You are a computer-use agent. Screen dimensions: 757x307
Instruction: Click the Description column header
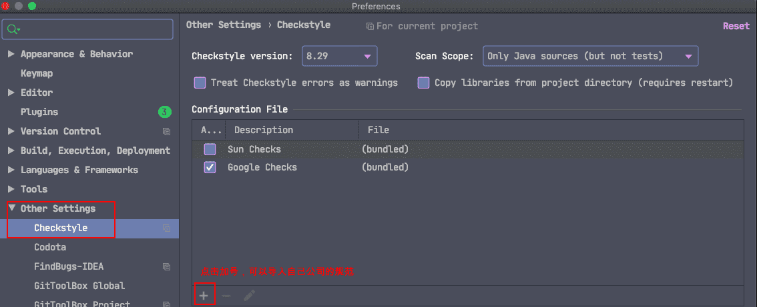pyautogui.click(x=264, y=130)
